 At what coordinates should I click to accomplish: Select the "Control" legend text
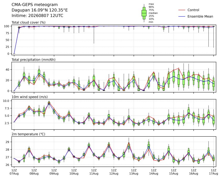click(x=193, y=10)
